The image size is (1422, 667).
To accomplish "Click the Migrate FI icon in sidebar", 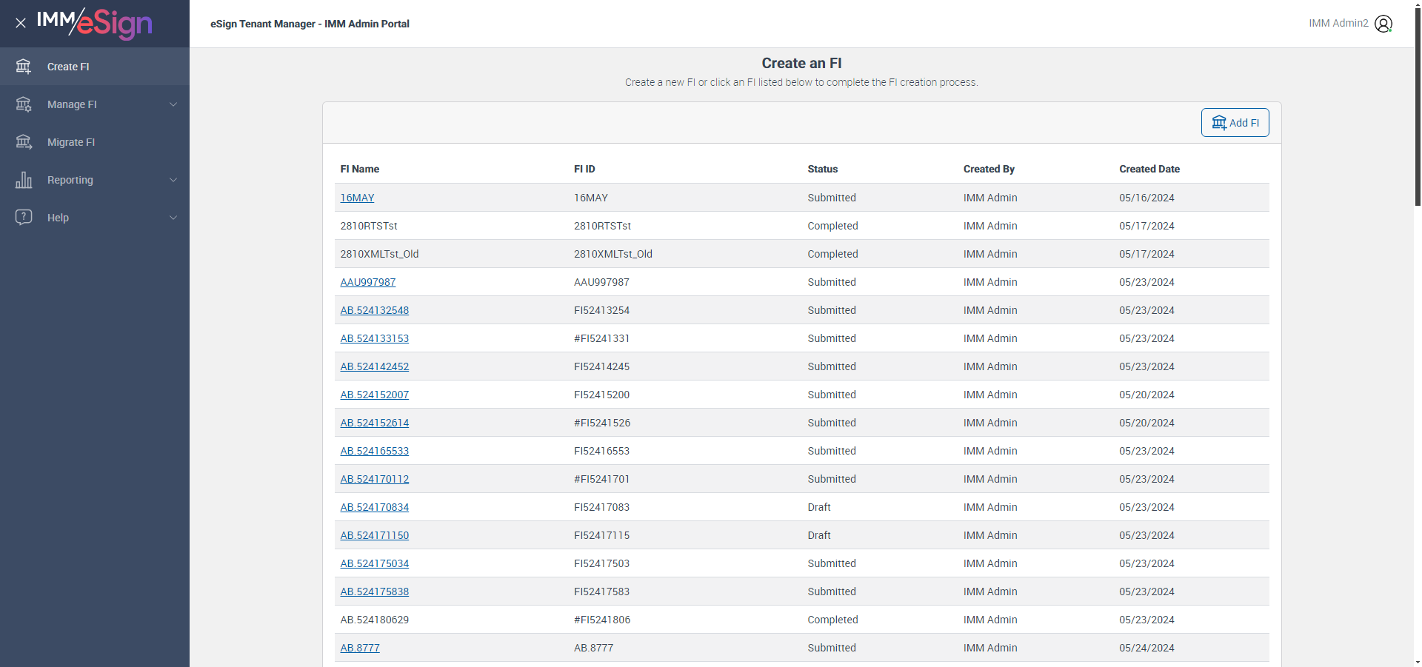I will [24, 142].
